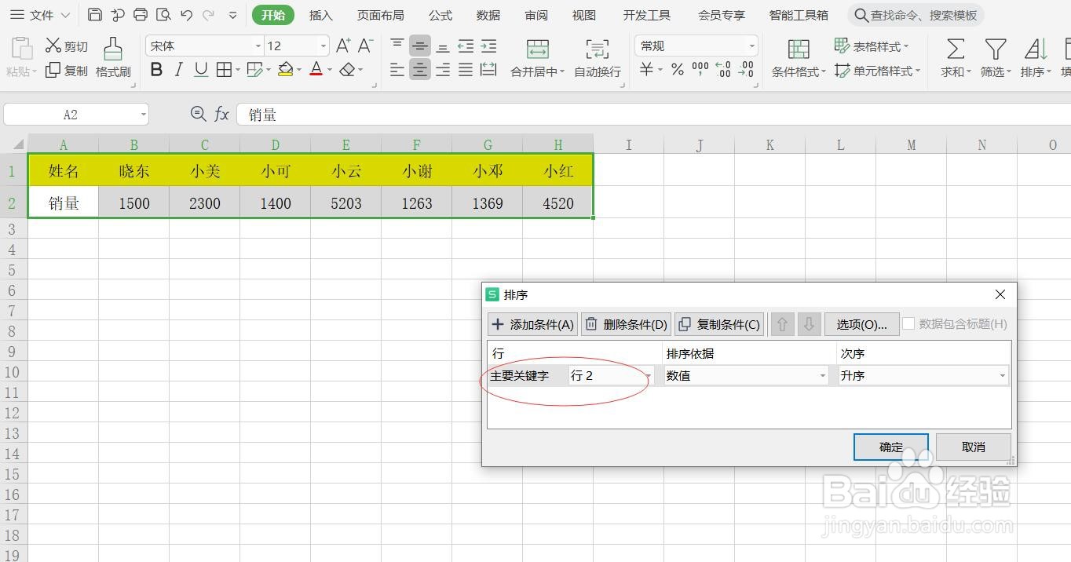Toggle Bold formatting
This screenshot has height=562, width=1071.
click(156, 70)
